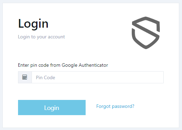The image size is (182, 130).
Task: Follow the Forgot password? hyperlink
Action: (x=115, y=106)
